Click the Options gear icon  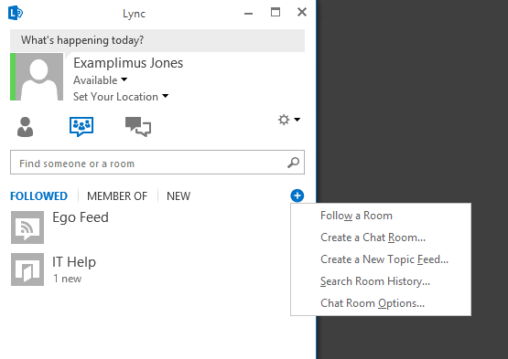pyautogui.click(x=284, y=120)
